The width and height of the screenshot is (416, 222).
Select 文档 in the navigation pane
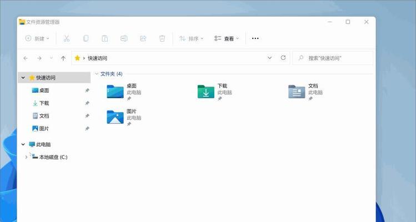[44, 116]
